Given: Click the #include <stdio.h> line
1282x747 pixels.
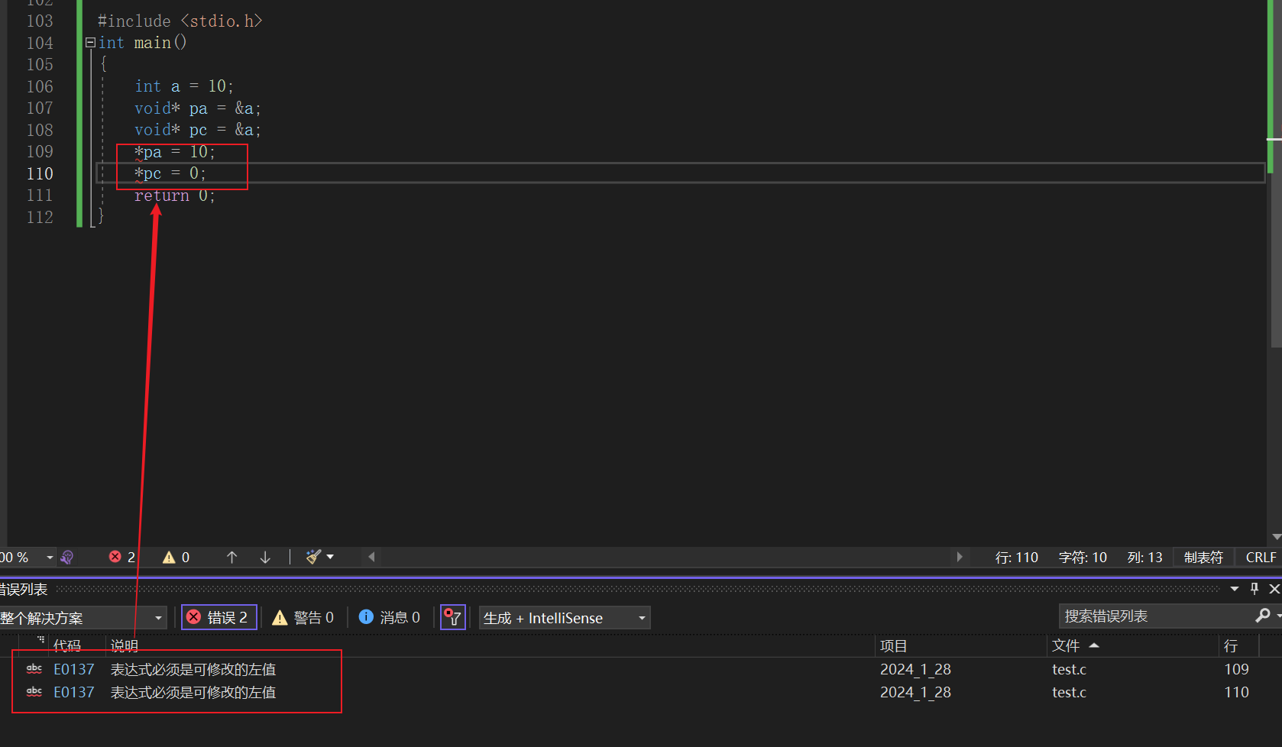Looking at the screenshot, I should pyautogui.click(x=180, y=21).
